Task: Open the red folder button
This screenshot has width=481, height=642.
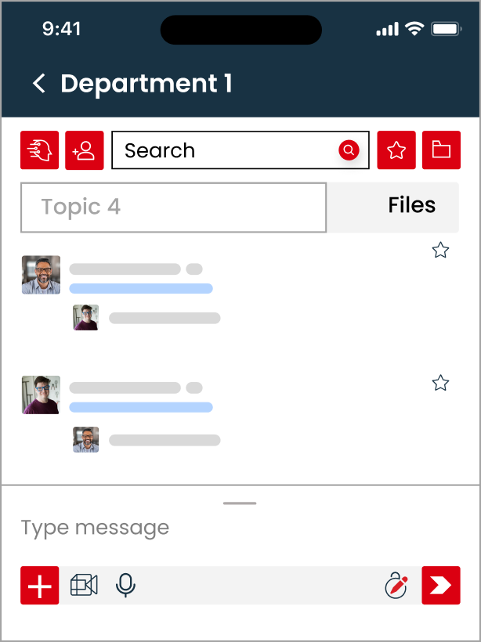Action: coord(441,150)
